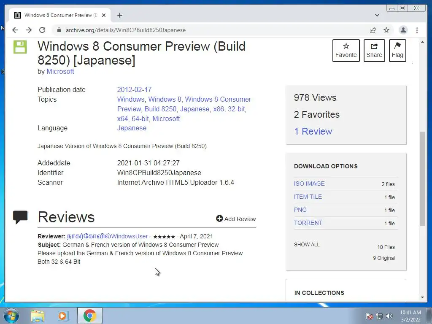Click the page vertical scrollbar thumb
The image size is (432, 324).
pyautogui.click(x=422, y=178)
